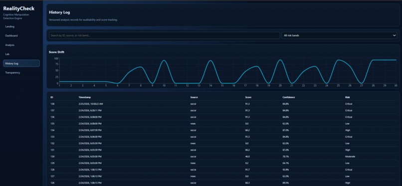Select record ID 129
This screenshot has width=402, height=186.
click(52, 163)
